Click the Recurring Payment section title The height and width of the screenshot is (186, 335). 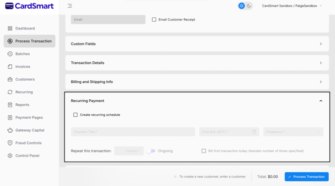point(87,101)
